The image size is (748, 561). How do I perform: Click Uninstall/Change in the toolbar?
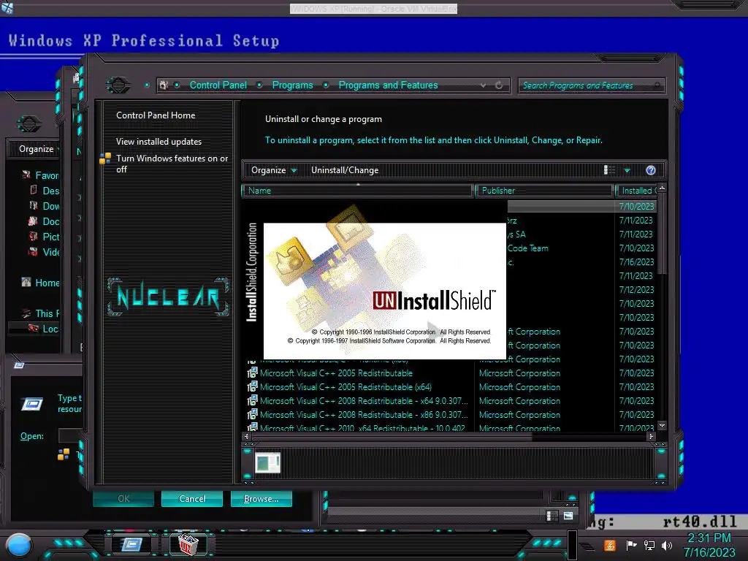click(x=345, y=170)
